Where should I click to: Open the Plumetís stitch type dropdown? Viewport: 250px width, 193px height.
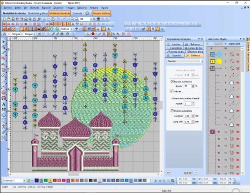tap(202, 61)
